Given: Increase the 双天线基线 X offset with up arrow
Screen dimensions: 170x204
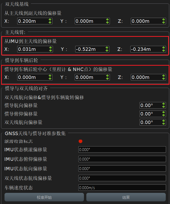Looking at the screenshot, I should [x=50, y=20].
